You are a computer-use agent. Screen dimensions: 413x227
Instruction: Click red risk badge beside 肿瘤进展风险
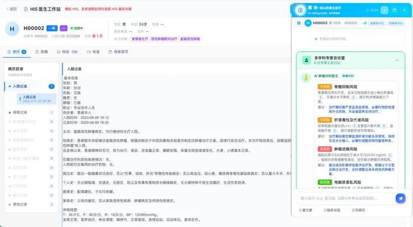pyautogui.click(x=324, y=149)
